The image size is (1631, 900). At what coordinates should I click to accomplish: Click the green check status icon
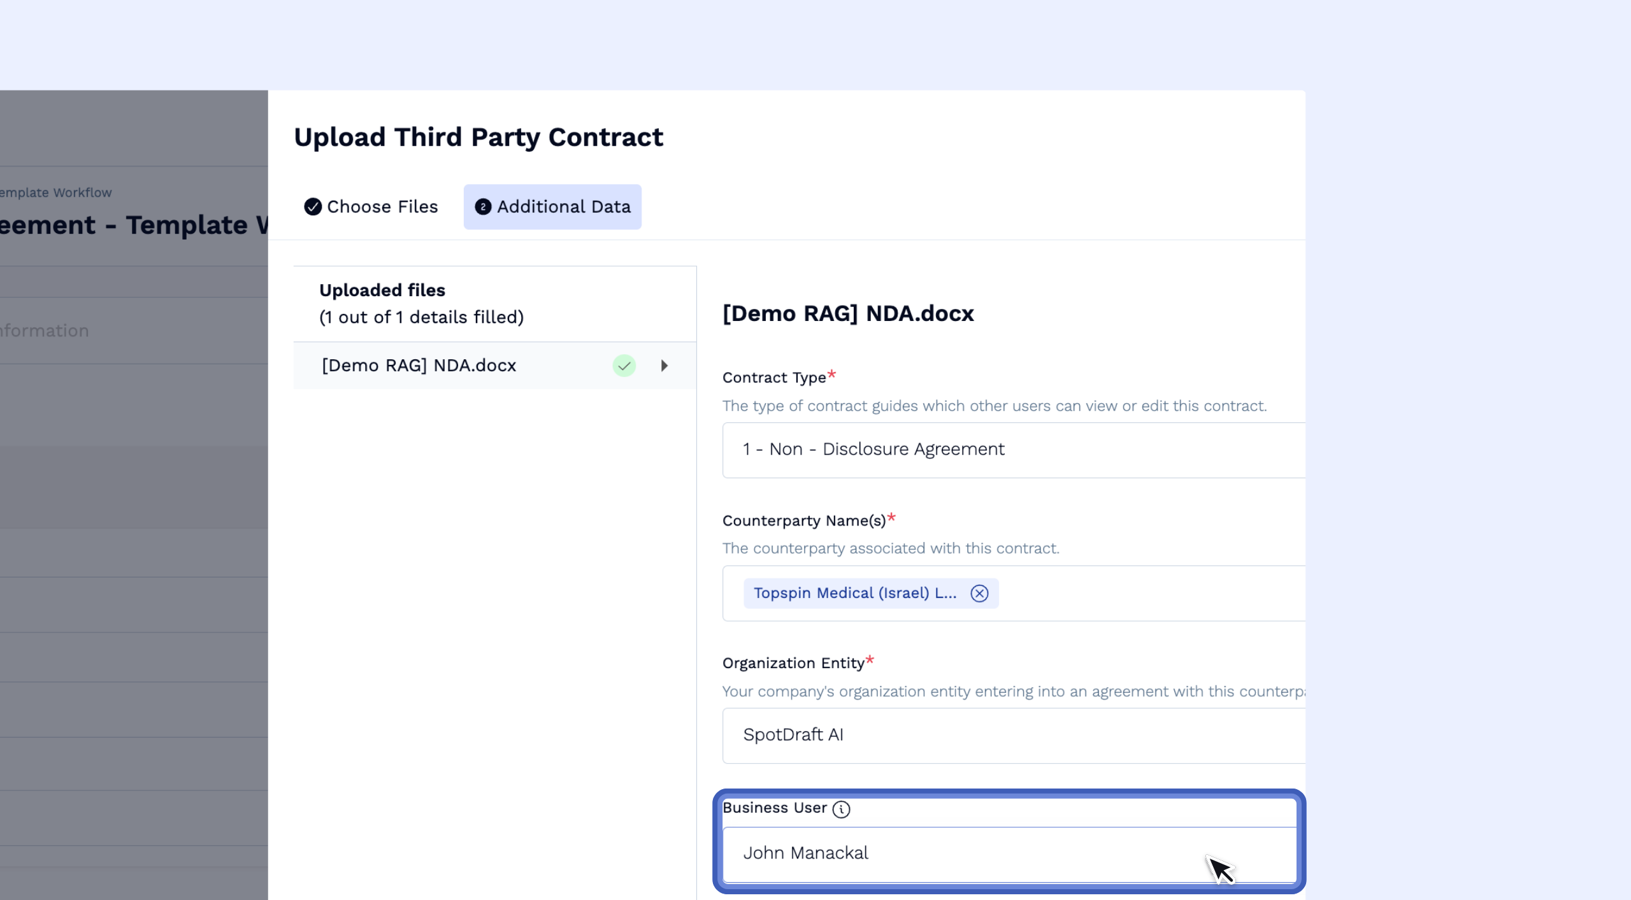624,366
